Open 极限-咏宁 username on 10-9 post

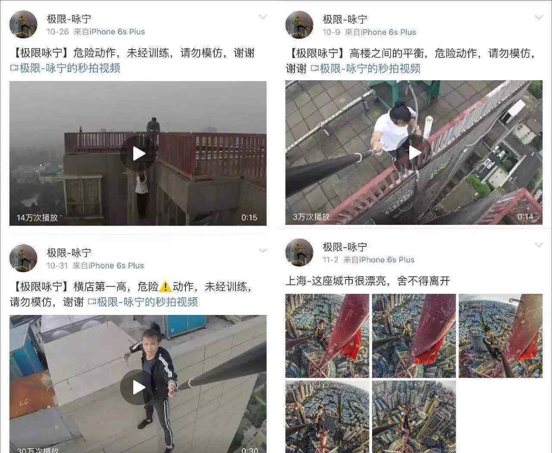point(345,19)
